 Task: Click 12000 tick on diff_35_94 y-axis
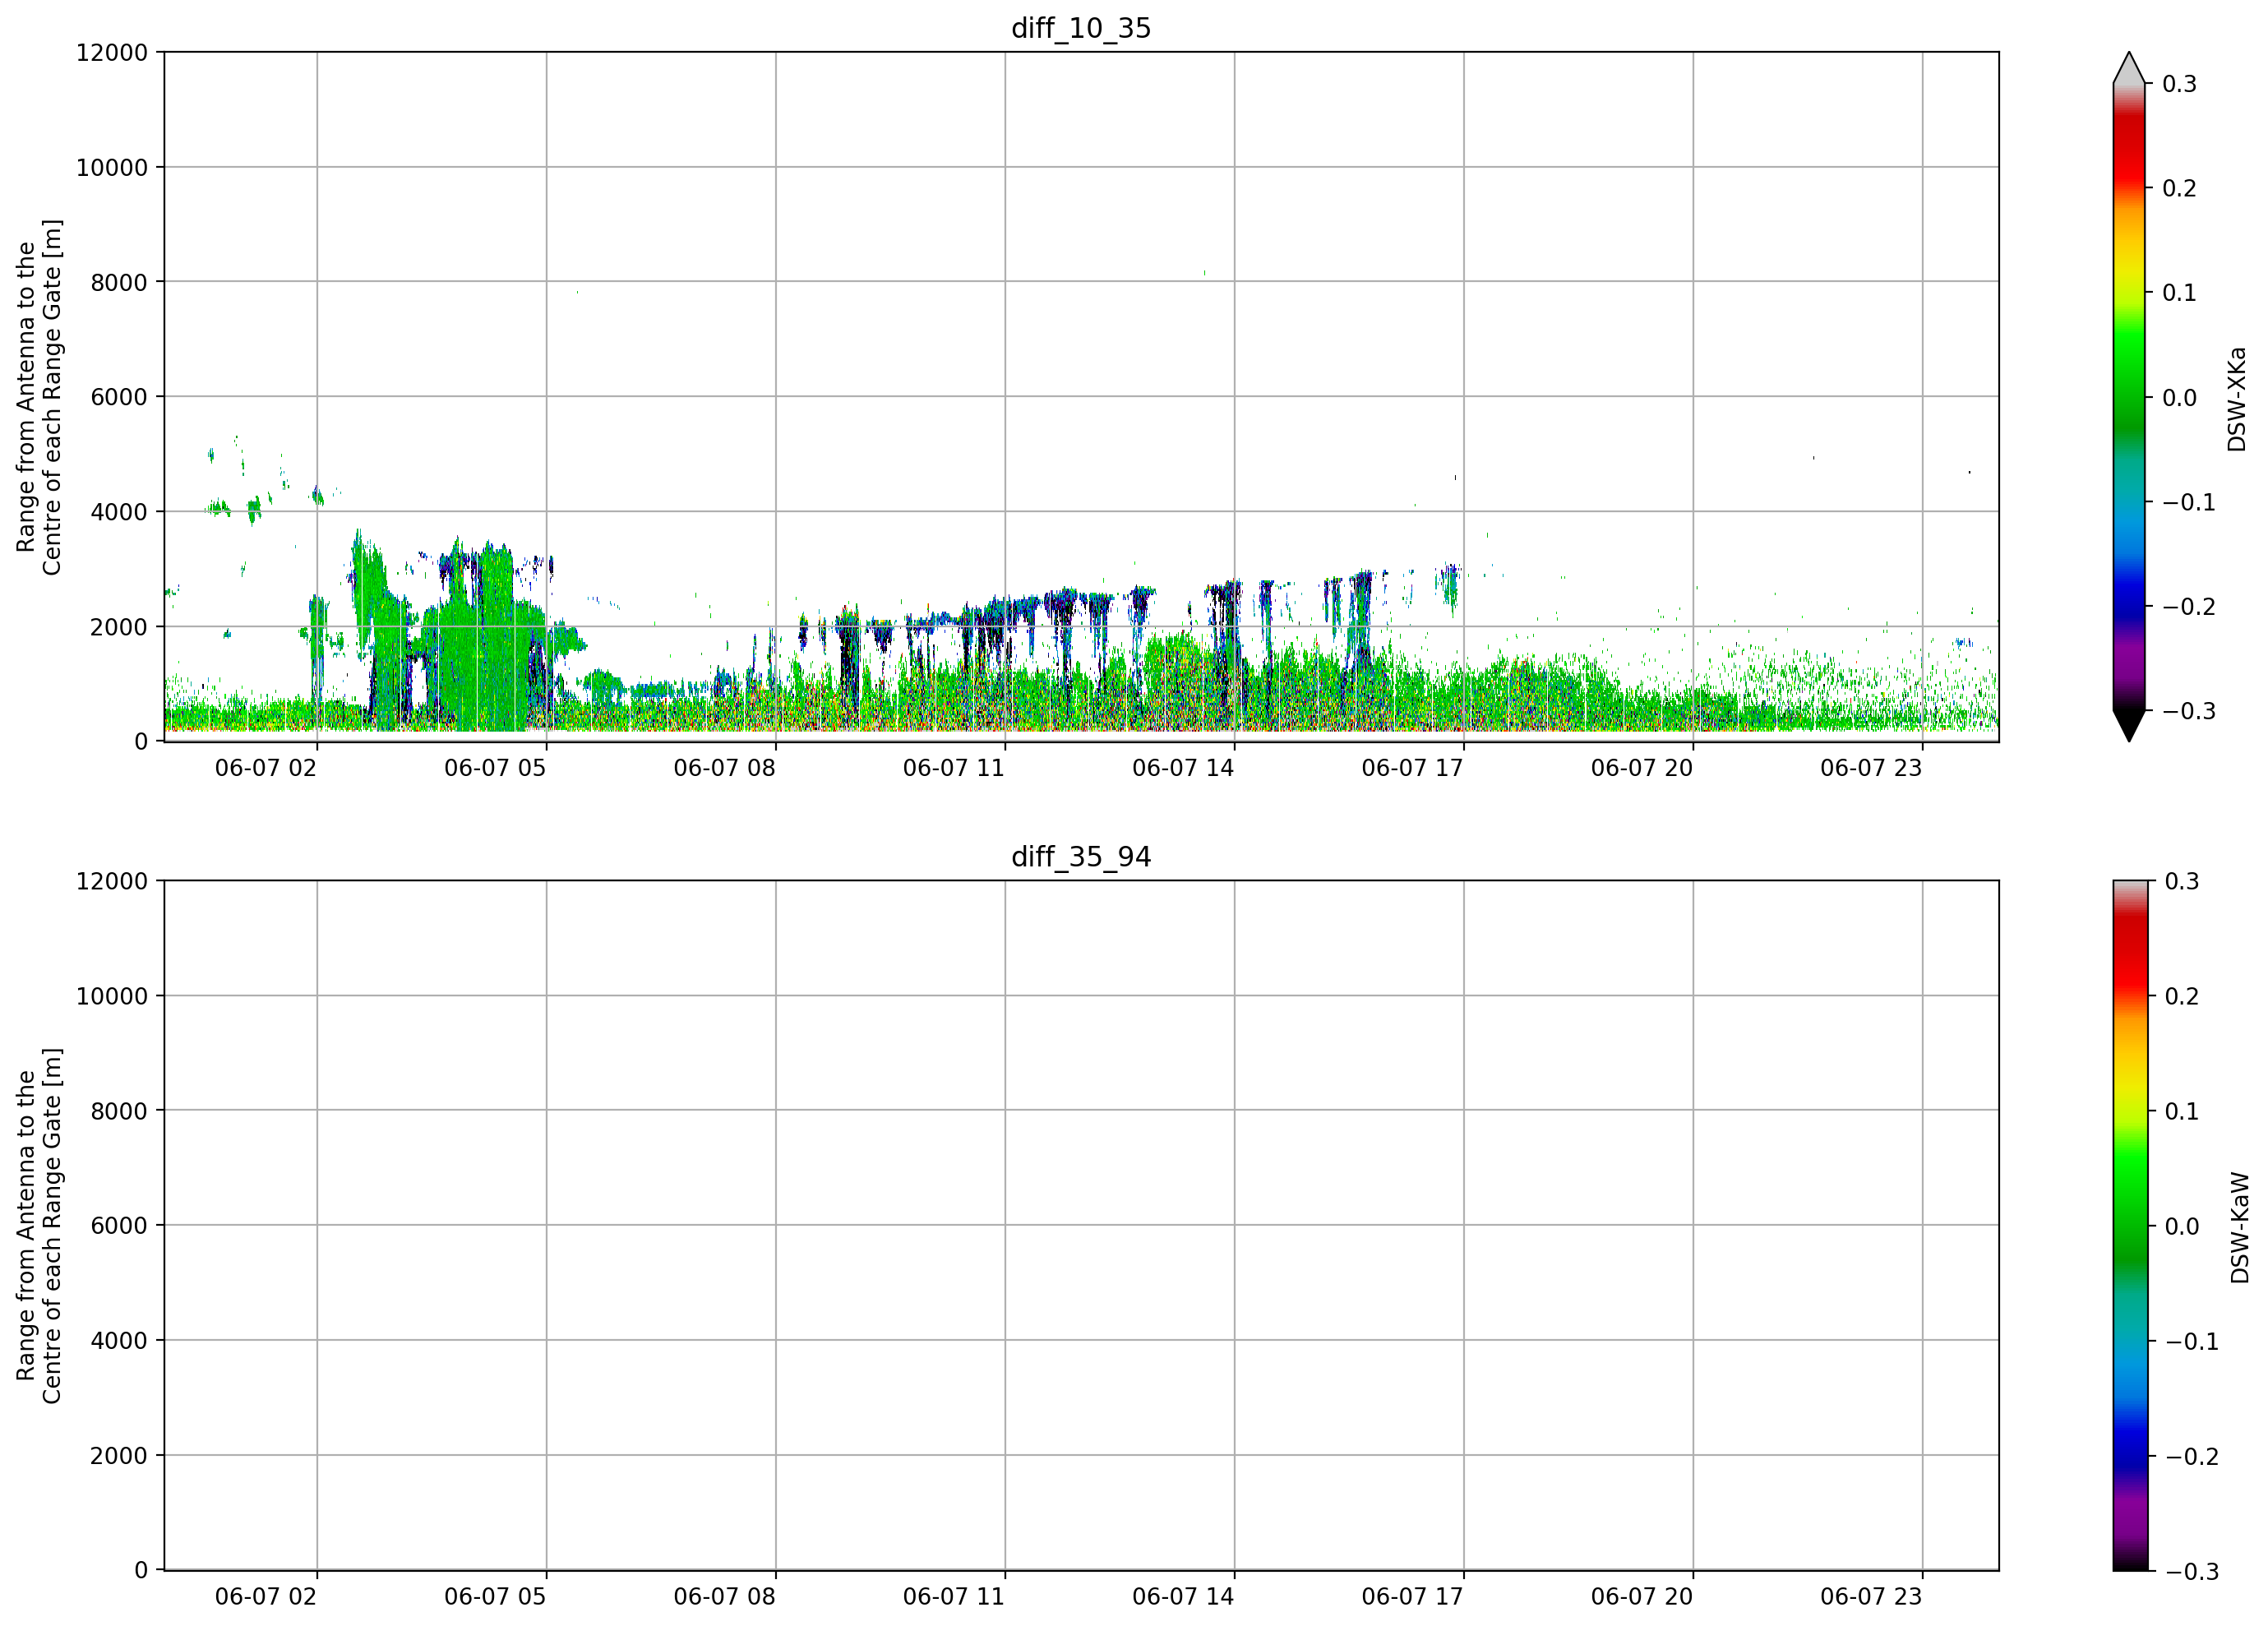112,881
